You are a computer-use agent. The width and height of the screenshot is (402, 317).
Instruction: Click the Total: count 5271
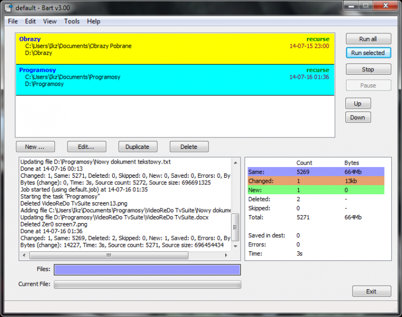[303, 217]
